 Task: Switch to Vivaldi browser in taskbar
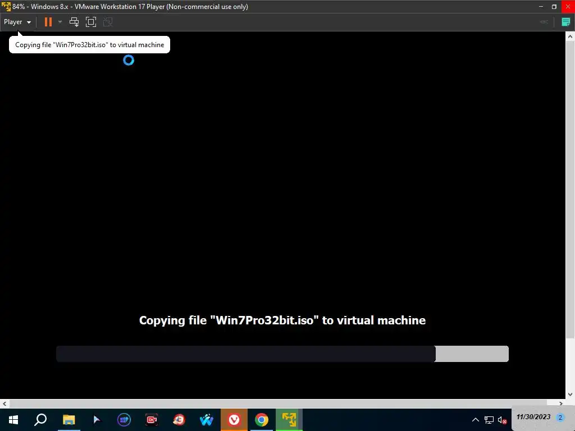point(234,420)
